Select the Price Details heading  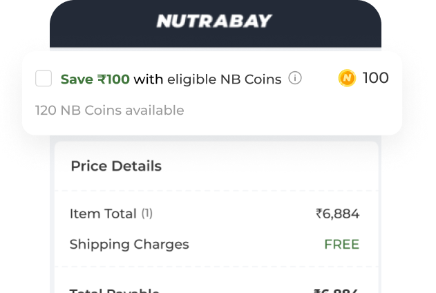(x=116, y=166)
